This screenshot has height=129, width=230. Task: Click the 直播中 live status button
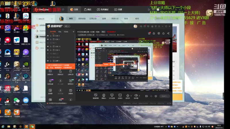[164, 96]
